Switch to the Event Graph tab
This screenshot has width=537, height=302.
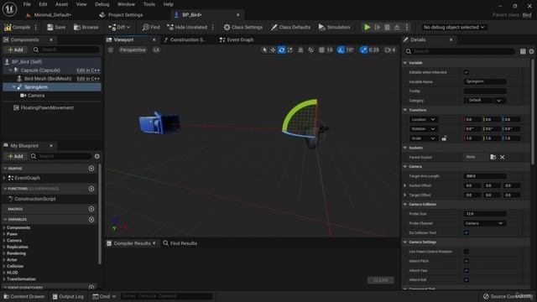coord(237,39)
